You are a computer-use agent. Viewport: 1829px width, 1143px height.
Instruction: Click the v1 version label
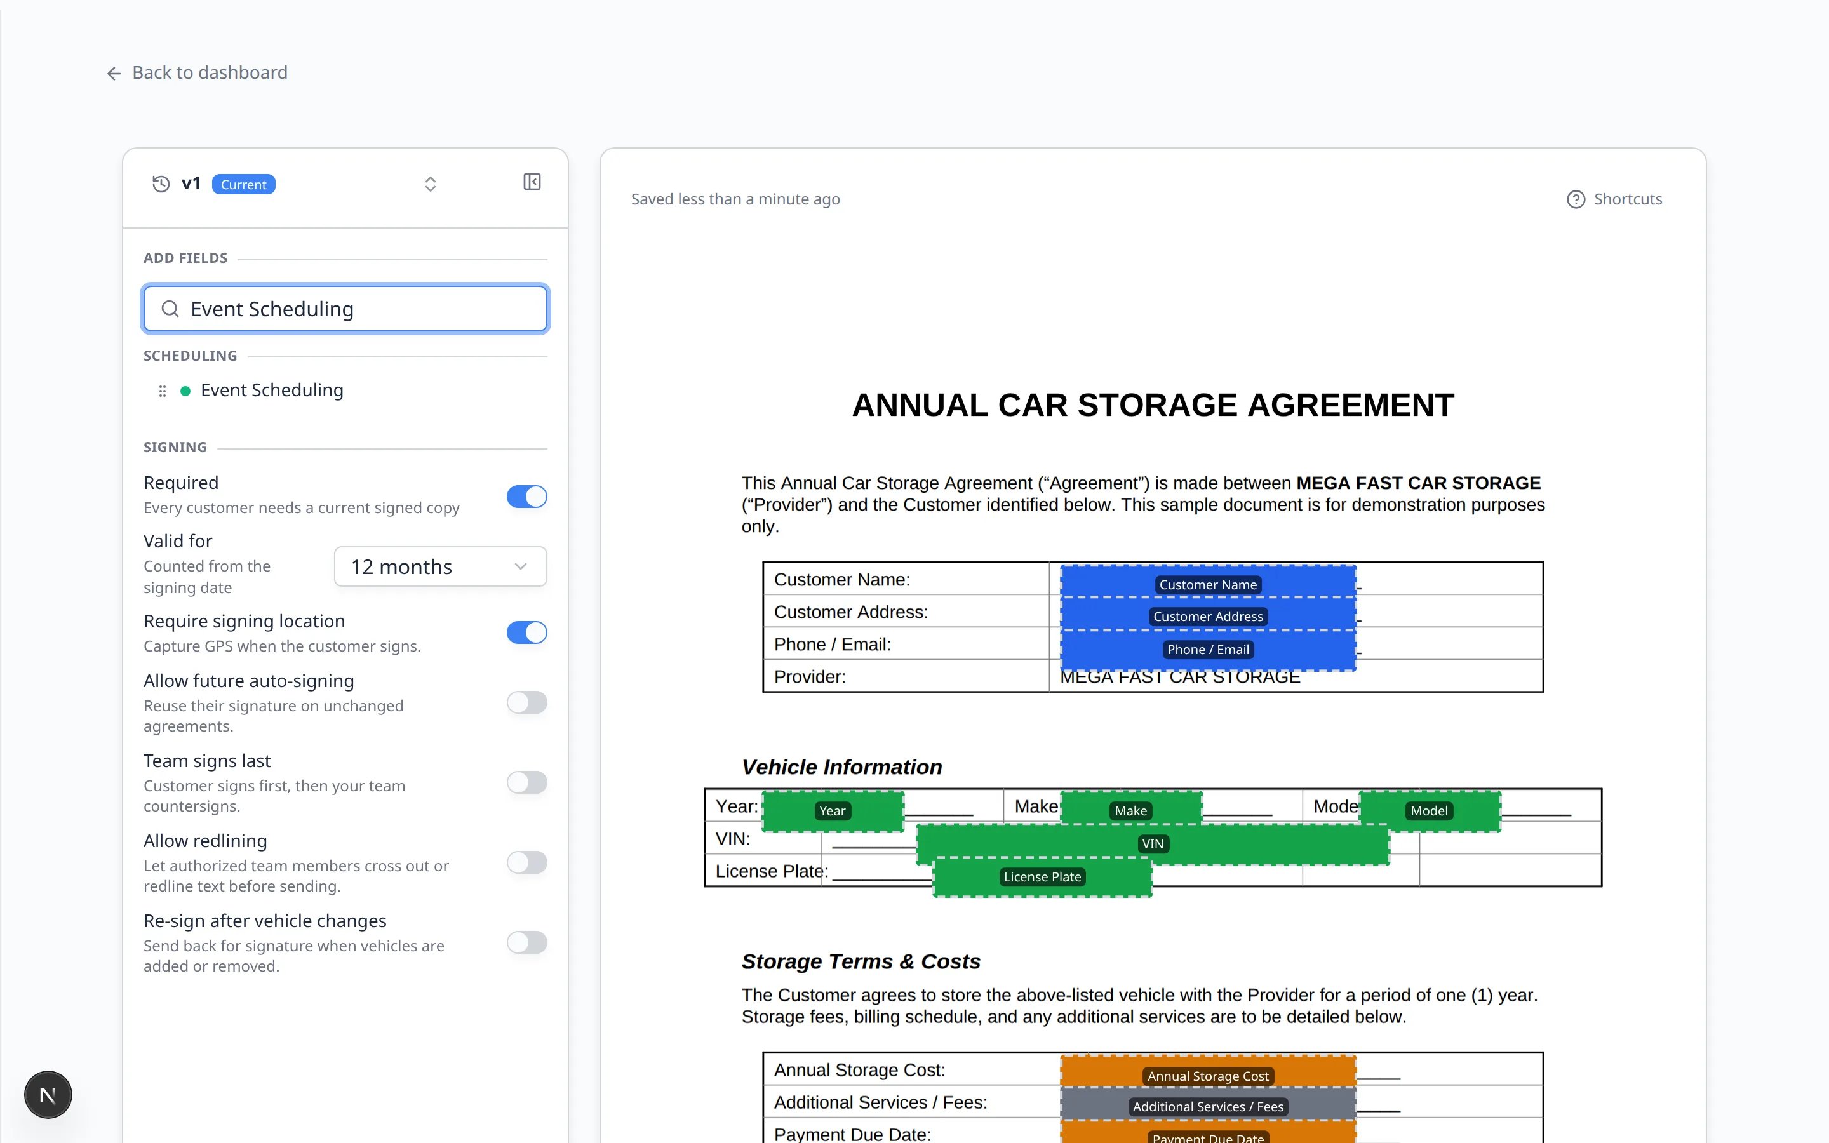click(x=191, y=184)
